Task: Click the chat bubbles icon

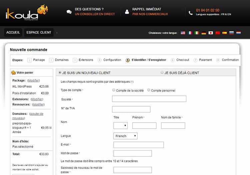Action: point(69,12)
